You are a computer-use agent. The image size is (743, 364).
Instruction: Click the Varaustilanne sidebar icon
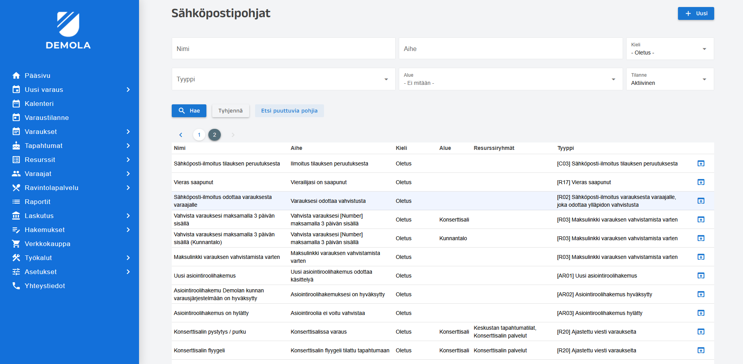tap(16, 118)
